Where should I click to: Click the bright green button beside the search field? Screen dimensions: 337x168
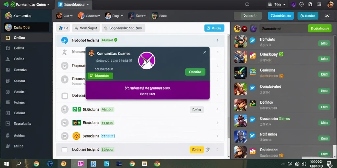tap(319, 28)
